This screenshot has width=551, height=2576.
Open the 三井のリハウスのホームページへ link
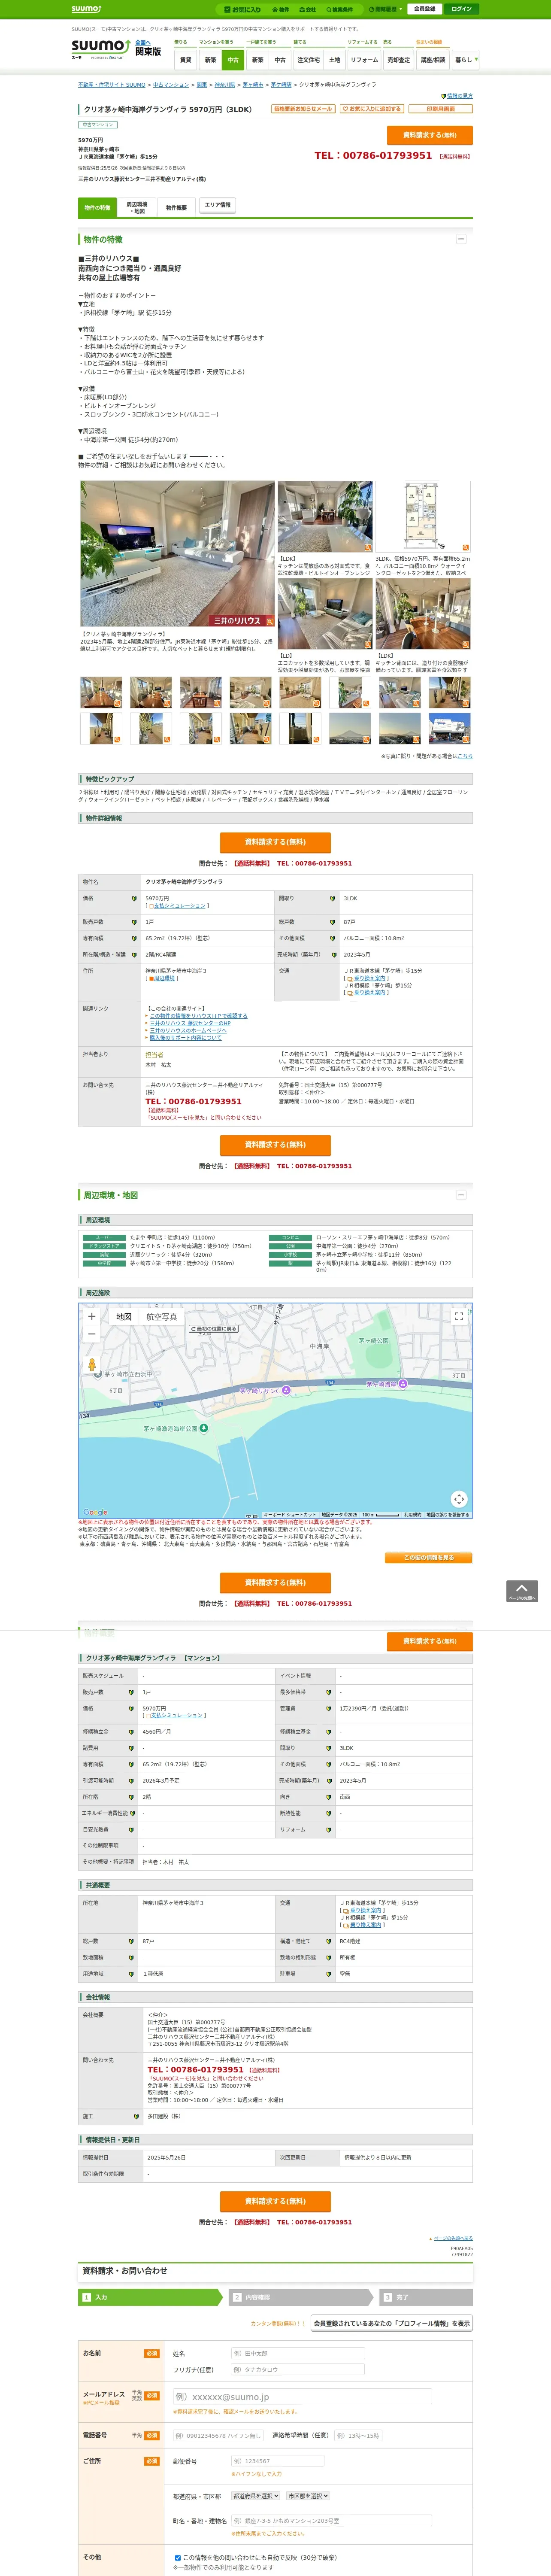point(188,1030)
